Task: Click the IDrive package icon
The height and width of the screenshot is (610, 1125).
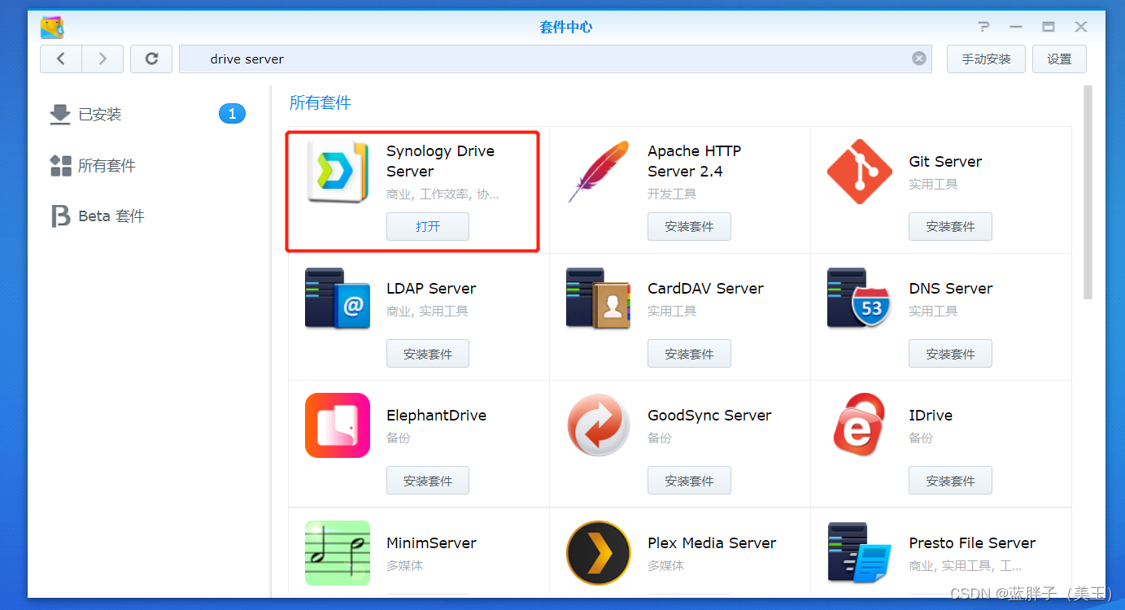Action: (860, 425)
